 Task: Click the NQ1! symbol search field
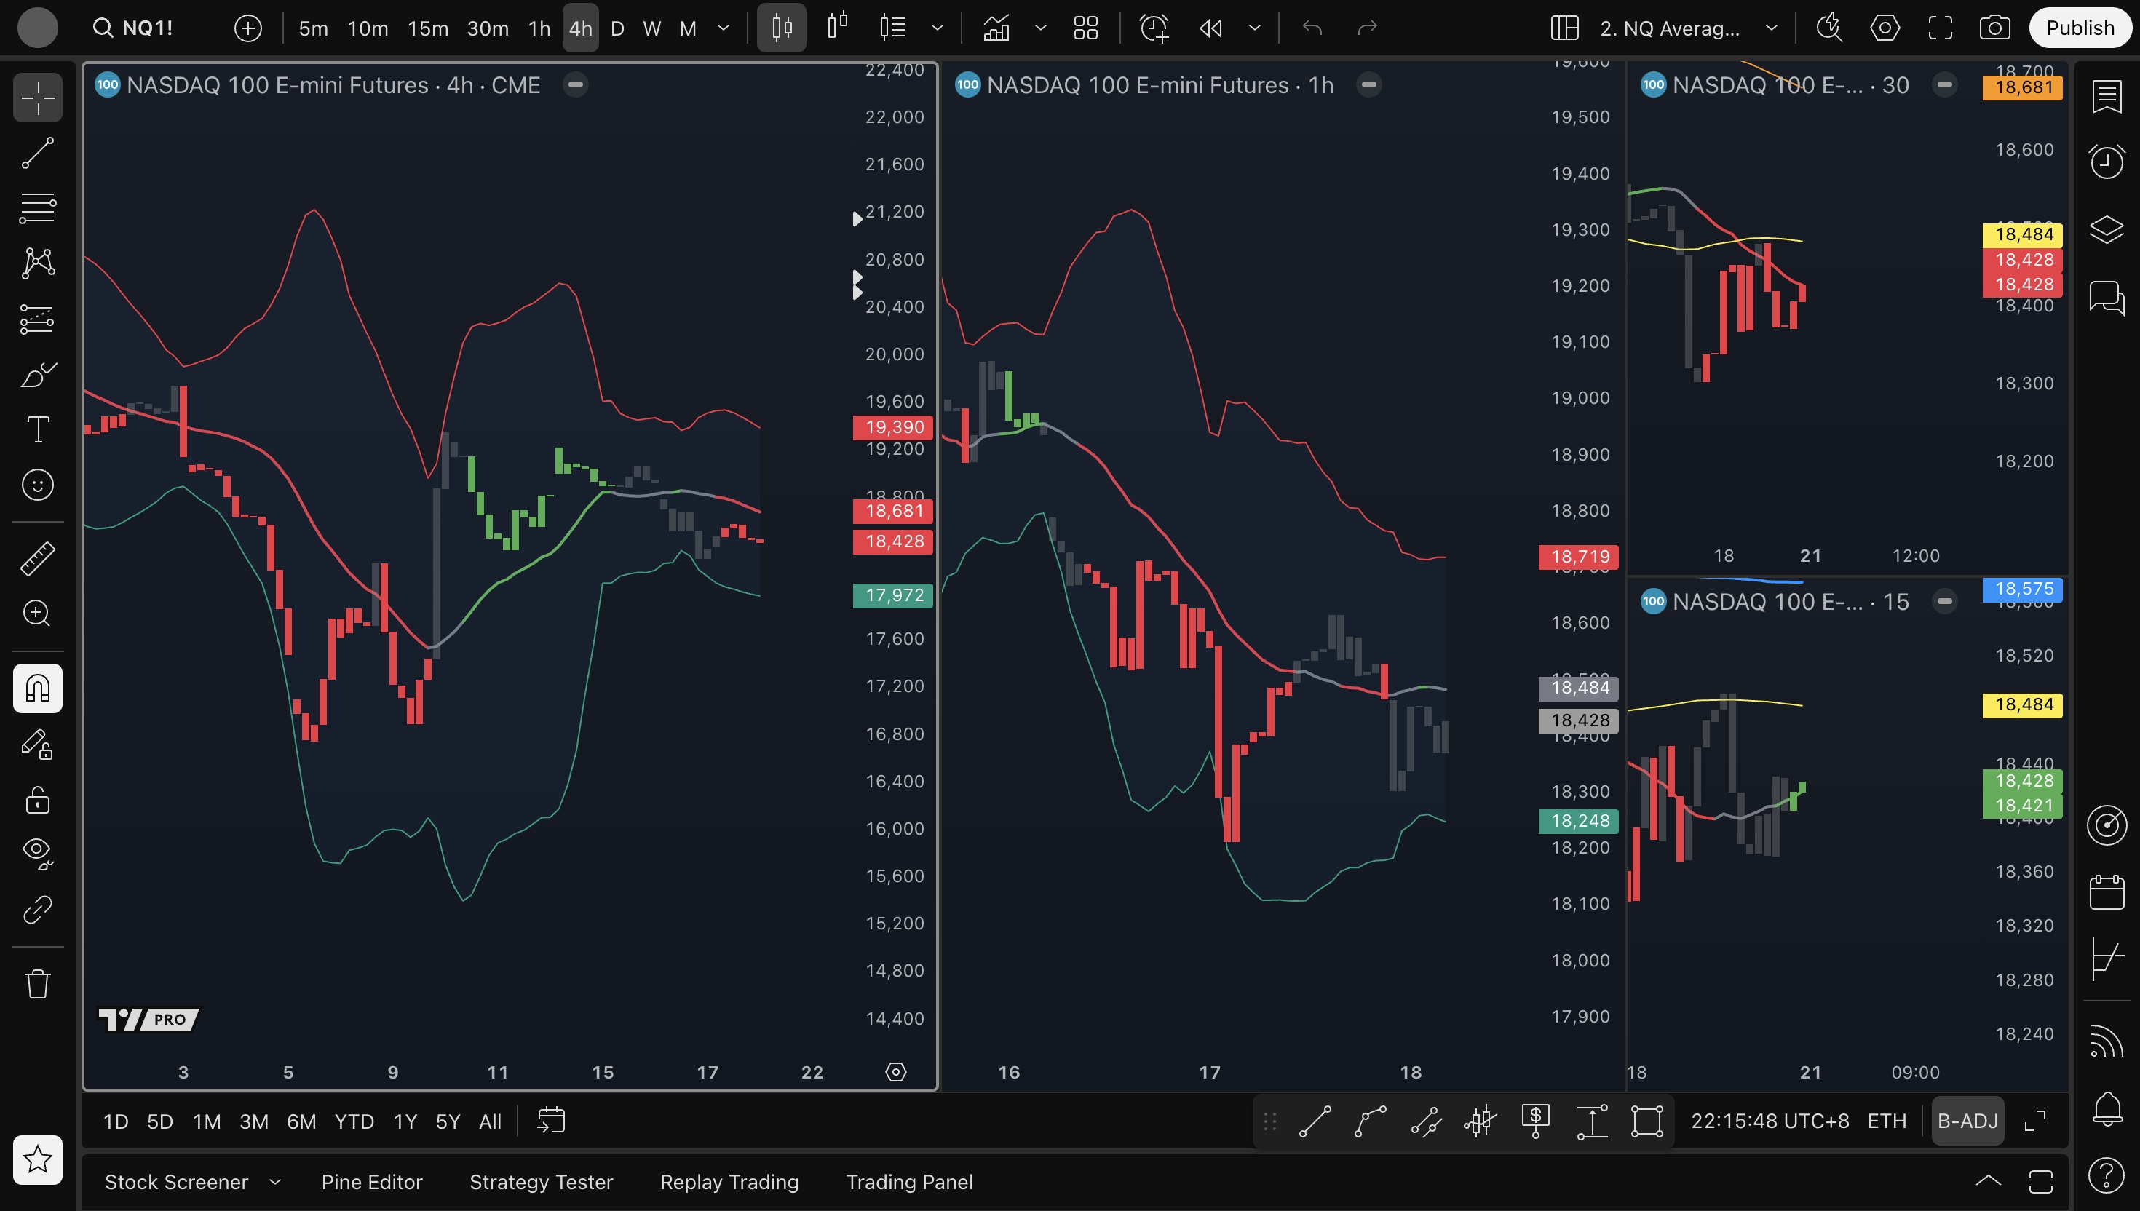[x=147, y=28]
